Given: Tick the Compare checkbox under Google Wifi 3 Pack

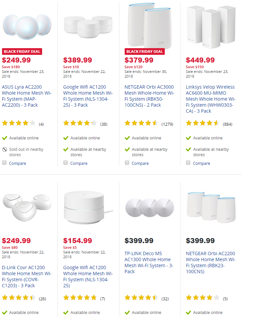Looking at the screenshot, I should click(x=66, y=163).
